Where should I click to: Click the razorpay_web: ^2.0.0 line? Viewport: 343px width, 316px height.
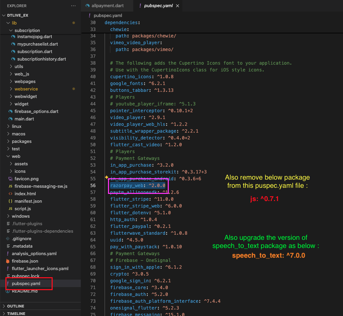click(x=138, y=185)
